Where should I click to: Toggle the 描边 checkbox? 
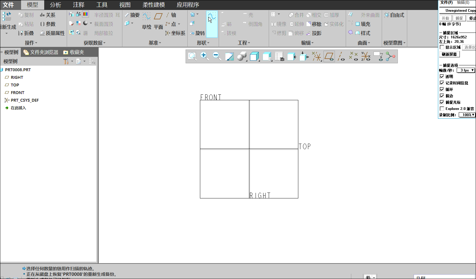(442, 96)
